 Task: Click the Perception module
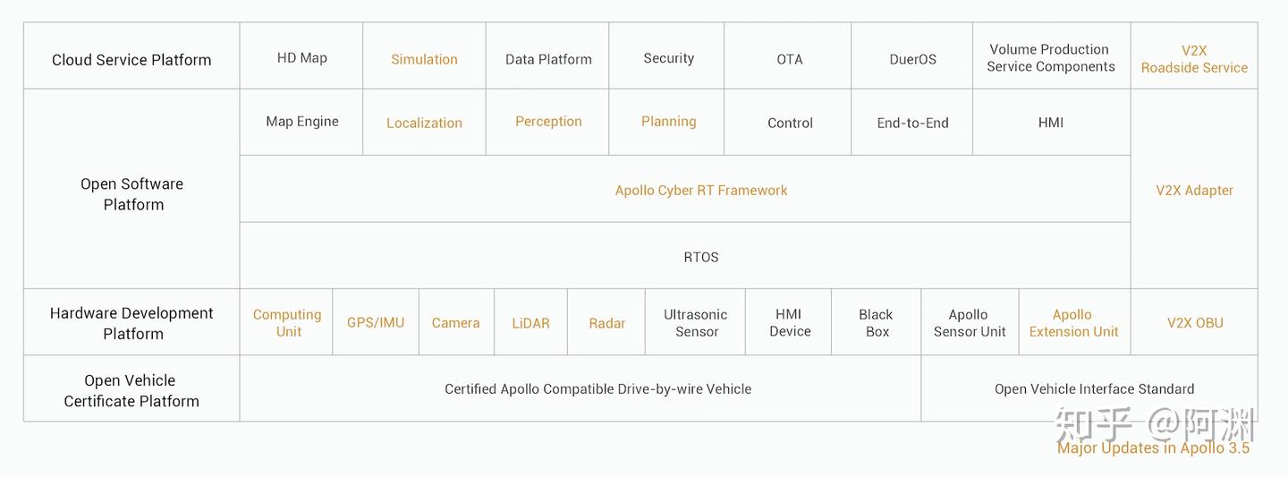(548, 122)
